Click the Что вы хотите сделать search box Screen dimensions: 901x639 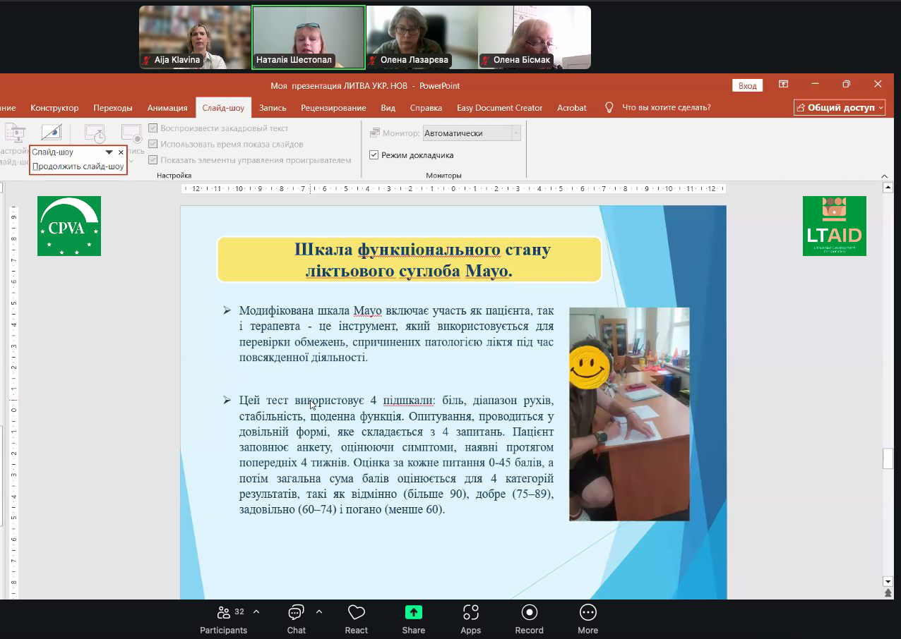pos(667,108)
